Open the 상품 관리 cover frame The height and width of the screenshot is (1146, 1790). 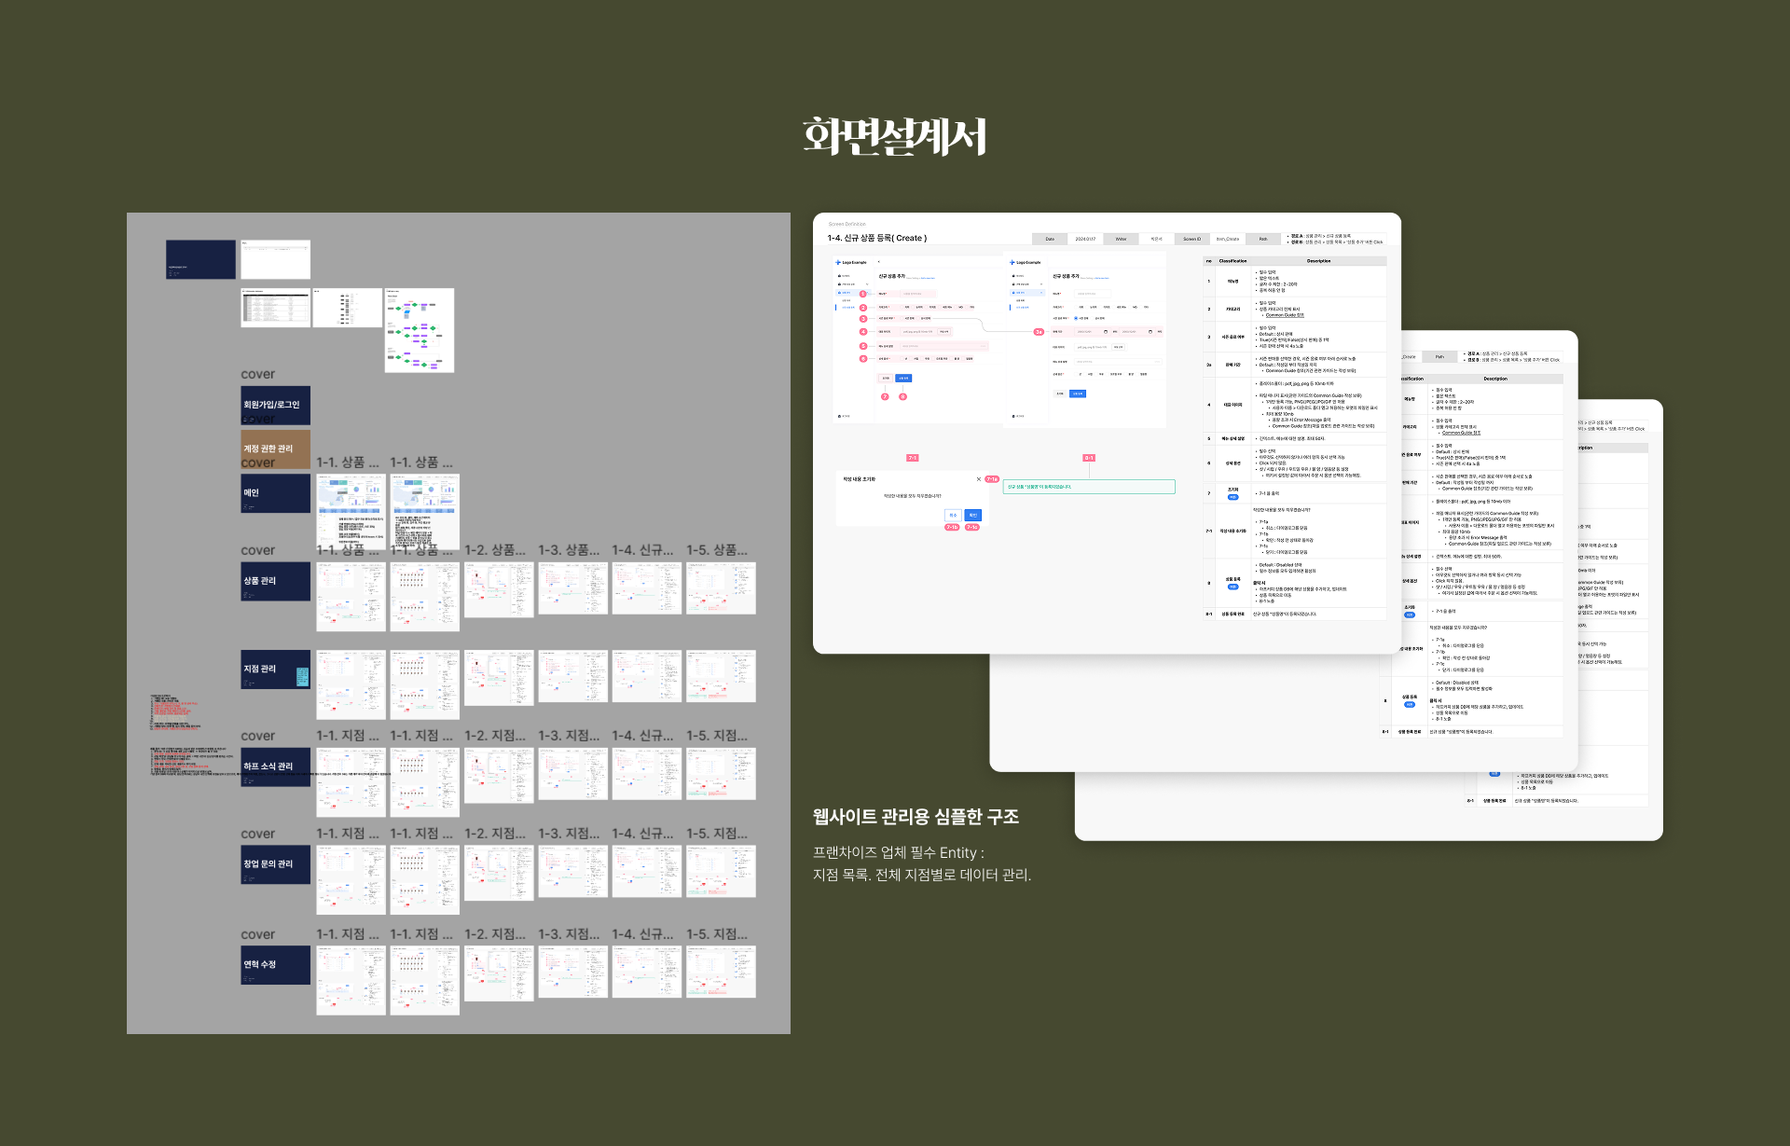pyautogui.click(x=275, y=581)
